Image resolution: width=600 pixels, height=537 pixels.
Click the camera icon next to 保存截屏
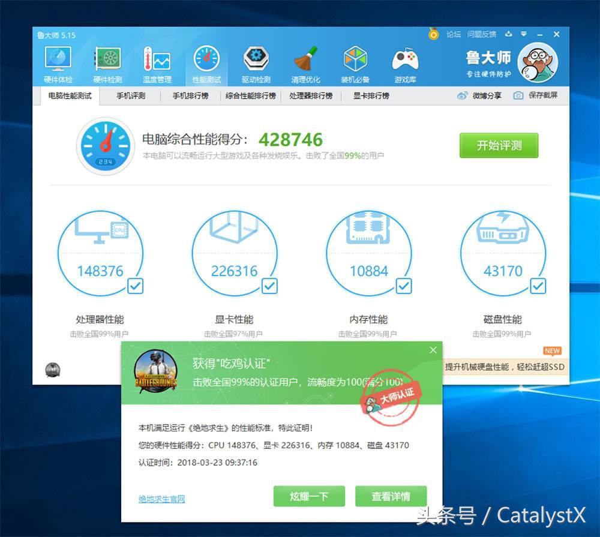518,95
